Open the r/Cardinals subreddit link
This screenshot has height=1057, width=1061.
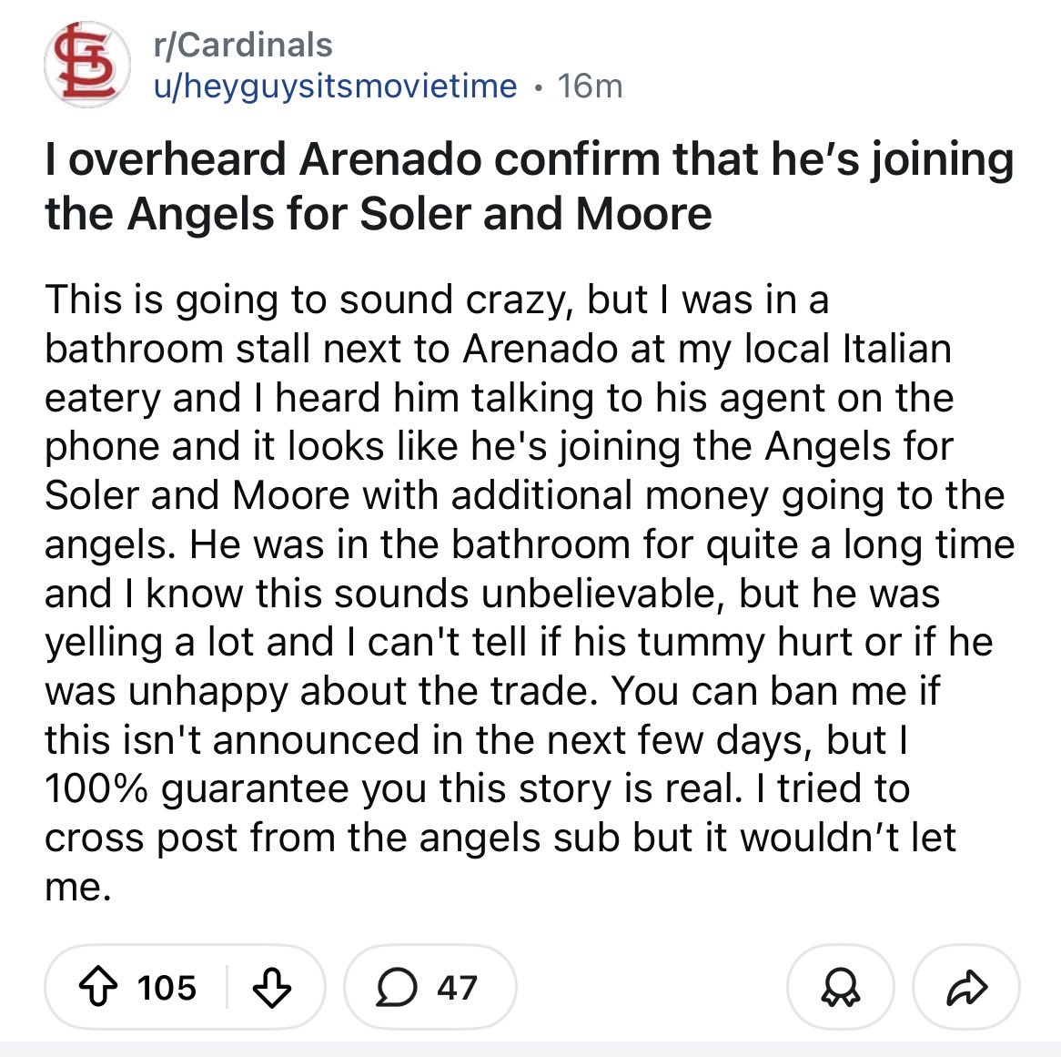point(242,45)
